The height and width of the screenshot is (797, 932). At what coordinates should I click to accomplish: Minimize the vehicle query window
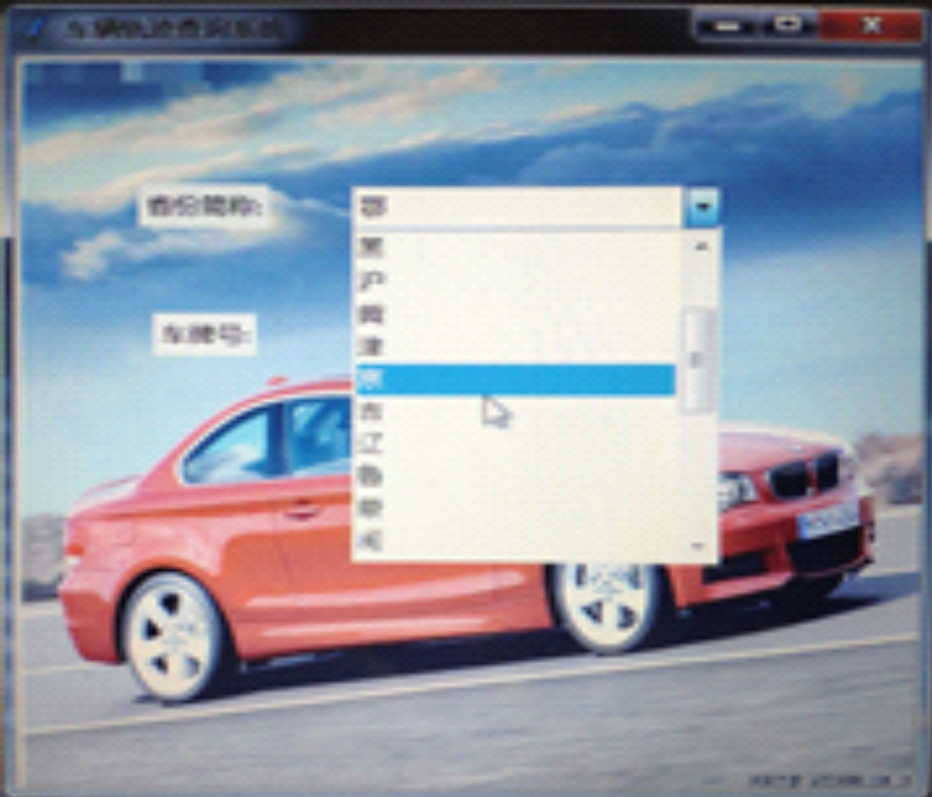click(728, 26)
